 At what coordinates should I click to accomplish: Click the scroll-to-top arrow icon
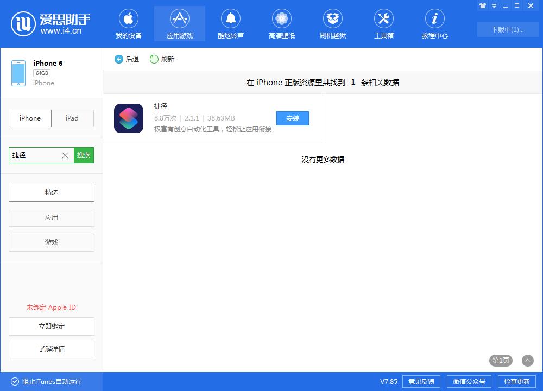(527, 361)
